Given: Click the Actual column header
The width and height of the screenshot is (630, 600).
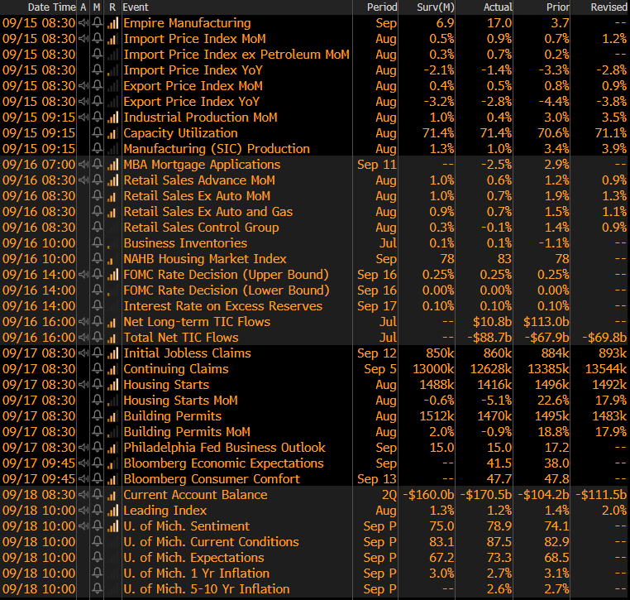Looking at the screenshot, I should (498, 7).
